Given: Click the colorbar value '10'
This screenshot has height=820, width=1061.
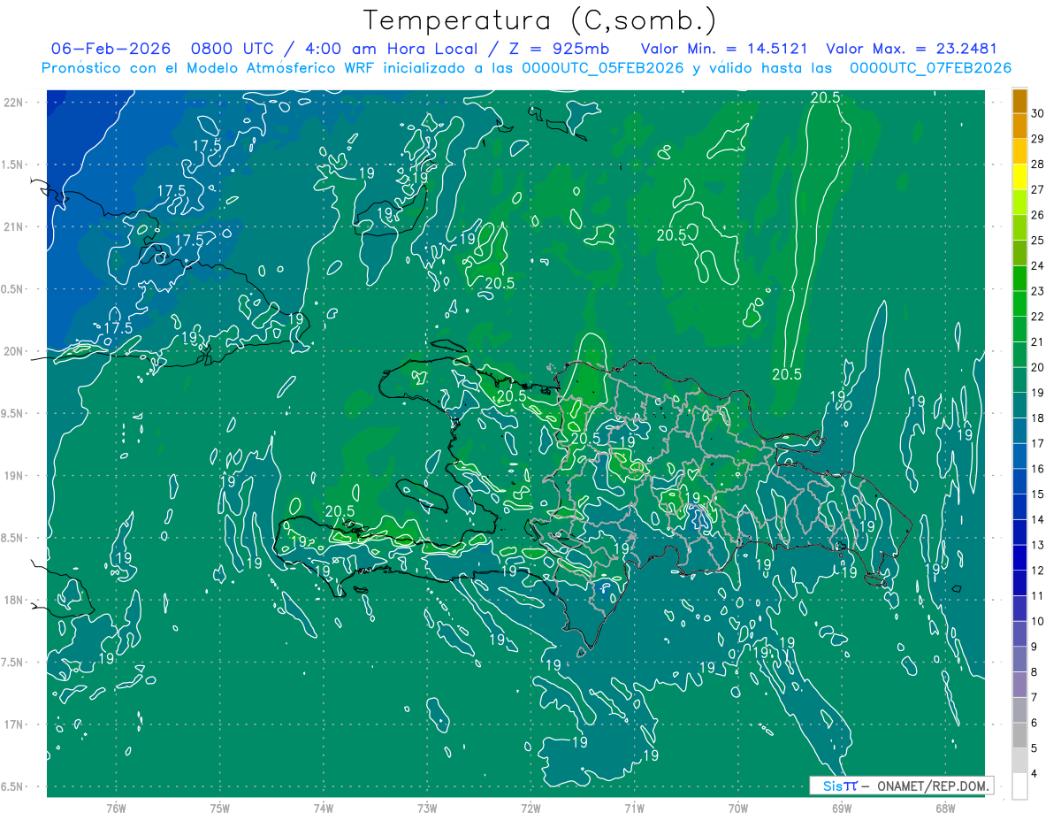Looking at the screenshot, I should pyautogui.click(x=1038, y=621).
